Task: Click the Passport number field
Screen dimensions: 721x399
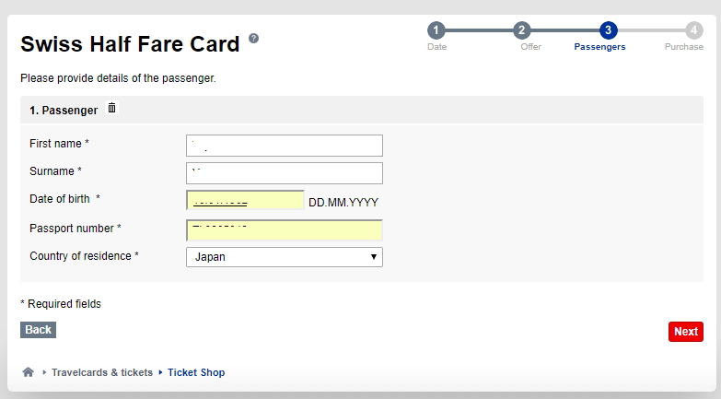Action: (x=285, y=230)
